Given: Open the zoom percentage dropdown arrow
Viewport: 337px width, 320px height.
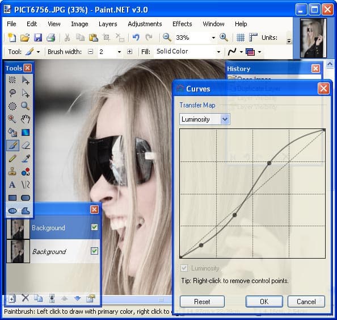Looking at the screenshot, I should [x=213, y=38].
